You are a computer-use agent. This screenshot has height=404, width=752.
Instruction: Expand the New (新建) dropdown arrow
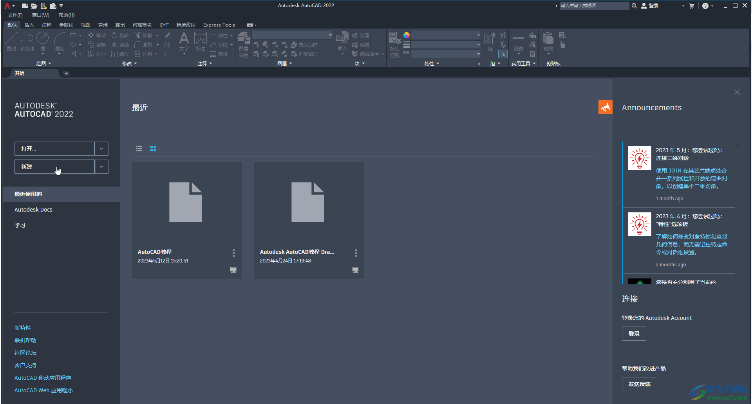point(101,167)
